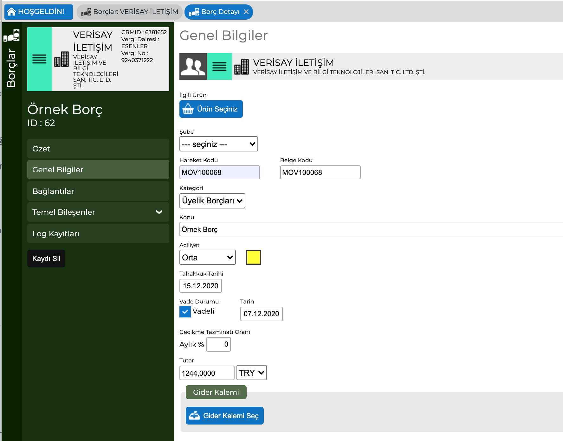
Task: Open the Özet section
Action: (x=98, y=149)
